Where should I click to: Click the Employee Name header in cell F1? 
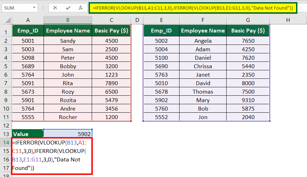click(x=203, y=31)
